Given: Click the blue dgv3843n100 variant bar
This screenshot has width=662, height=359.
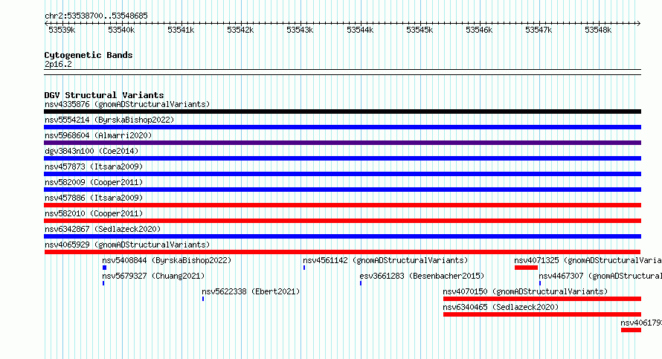Looking at the screenshot, I should [x=342, y=158].
